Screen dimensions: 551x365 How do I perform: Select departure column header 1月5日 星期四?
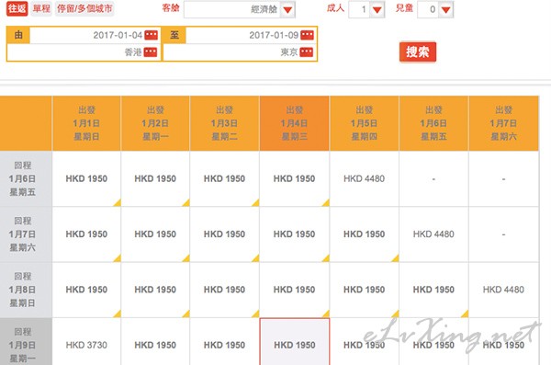tap(365, 123)
